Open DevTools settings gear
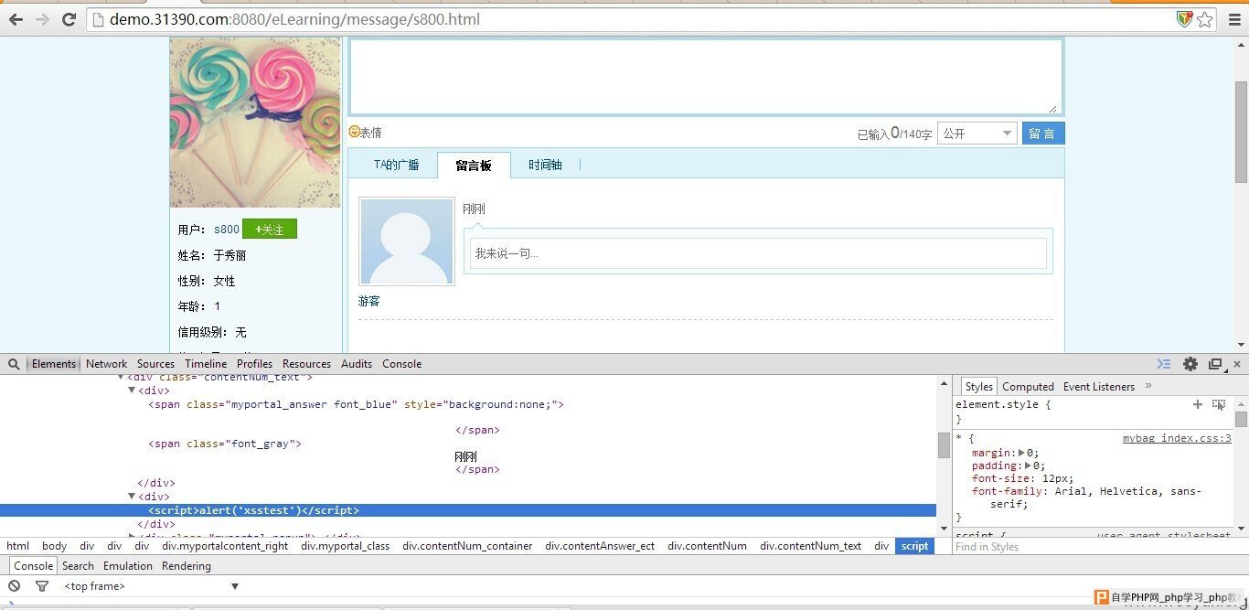 point(1190,364)
